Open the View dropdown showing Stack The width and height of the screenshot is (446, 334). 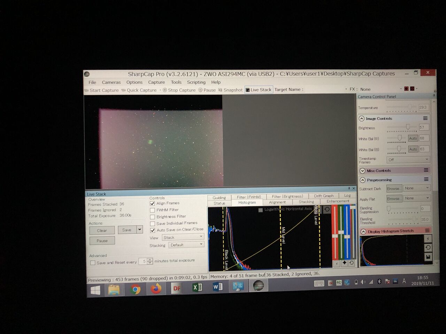[183, 237]
